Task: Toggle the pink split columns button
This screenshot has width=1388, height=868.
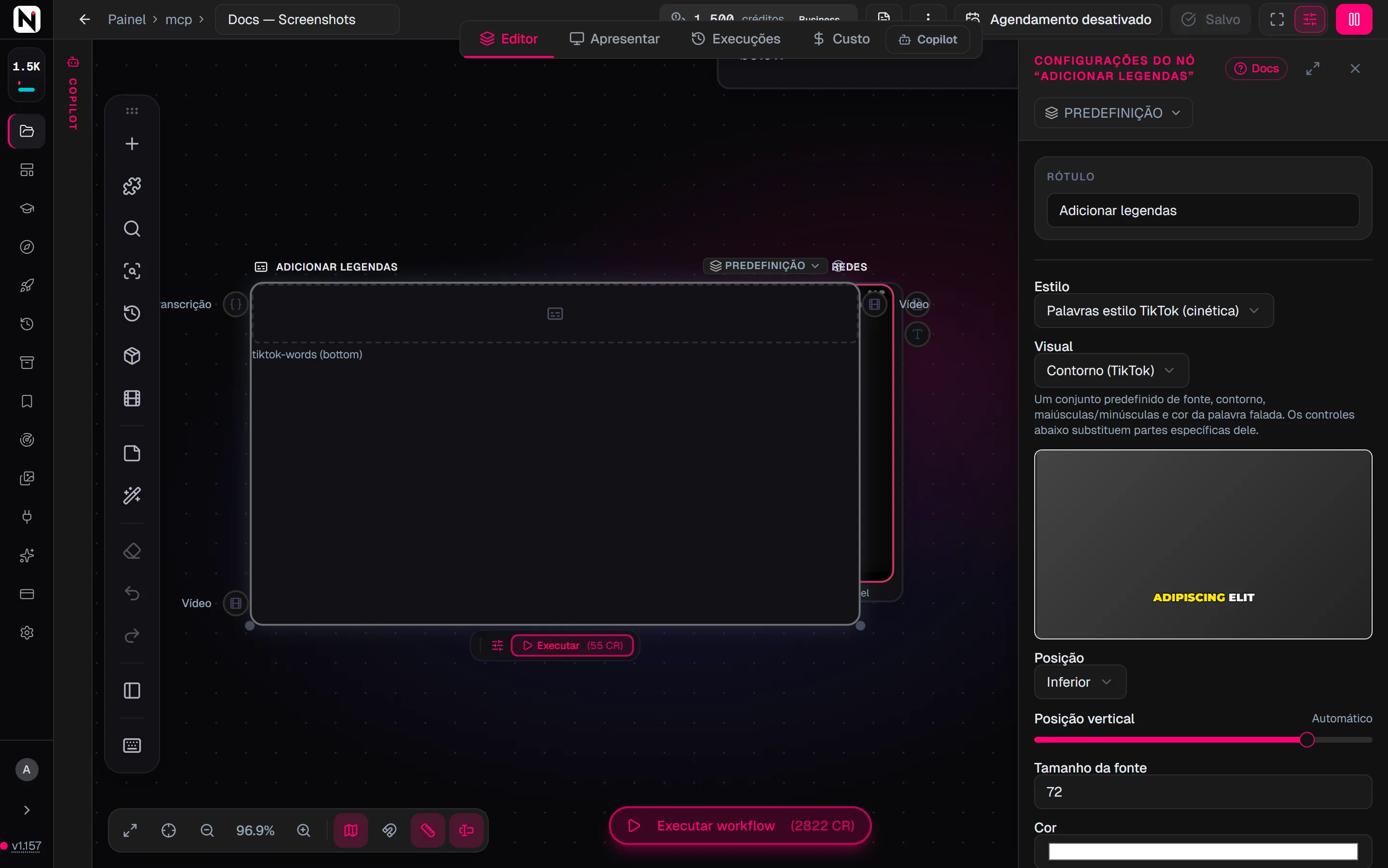Action: pos(1354,19)
